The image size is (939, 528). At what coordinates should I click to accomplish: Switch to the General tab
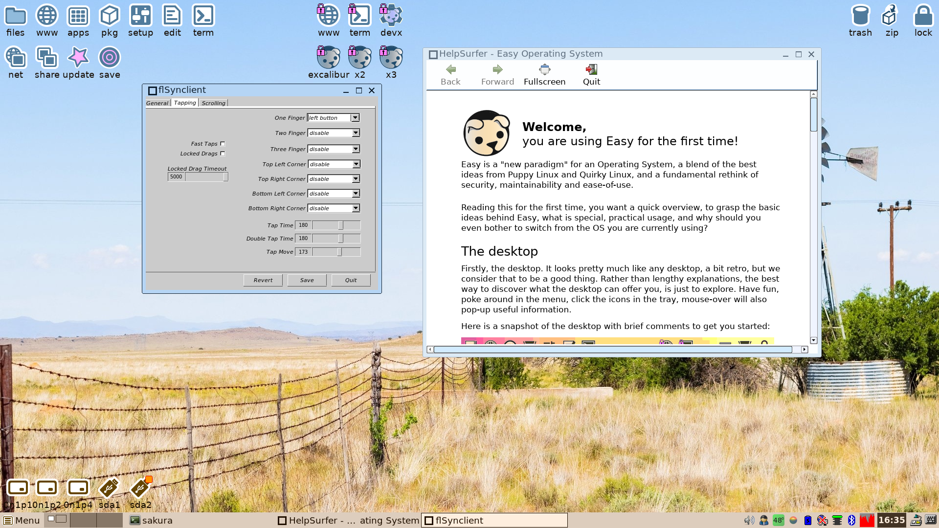click(x=157, y=103)
